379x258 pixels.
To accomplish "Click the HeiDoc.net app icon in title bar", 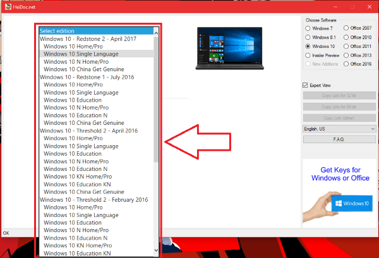I will tap(8, 7).
